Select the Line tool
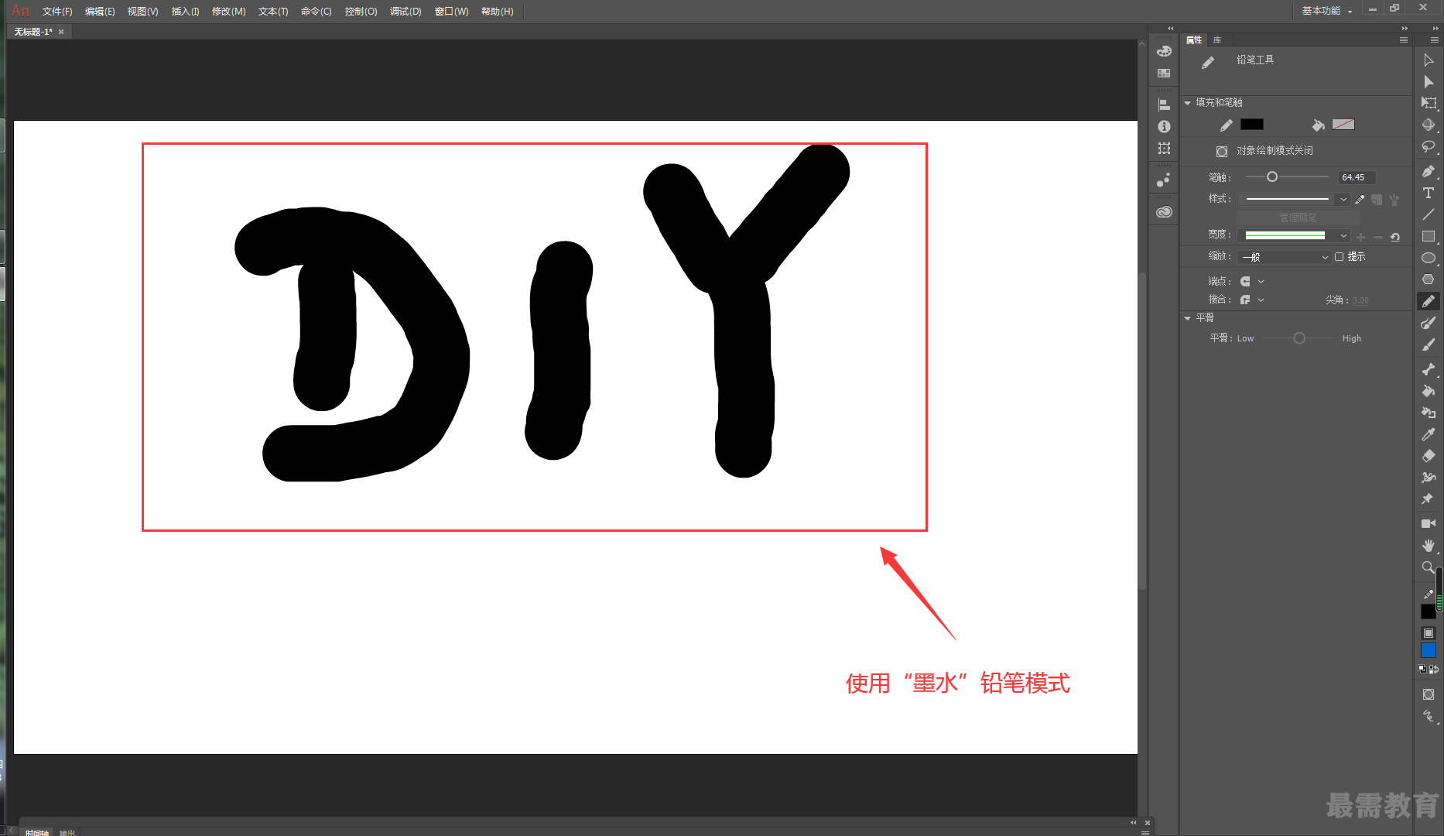The width and height of the screenshot is (1444, 836). (1429, 214)
